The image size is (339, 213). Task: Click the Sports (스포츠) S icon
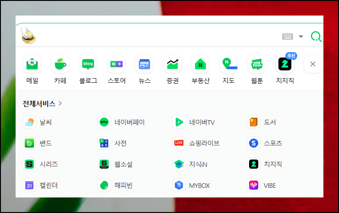[x=254, y=143]
